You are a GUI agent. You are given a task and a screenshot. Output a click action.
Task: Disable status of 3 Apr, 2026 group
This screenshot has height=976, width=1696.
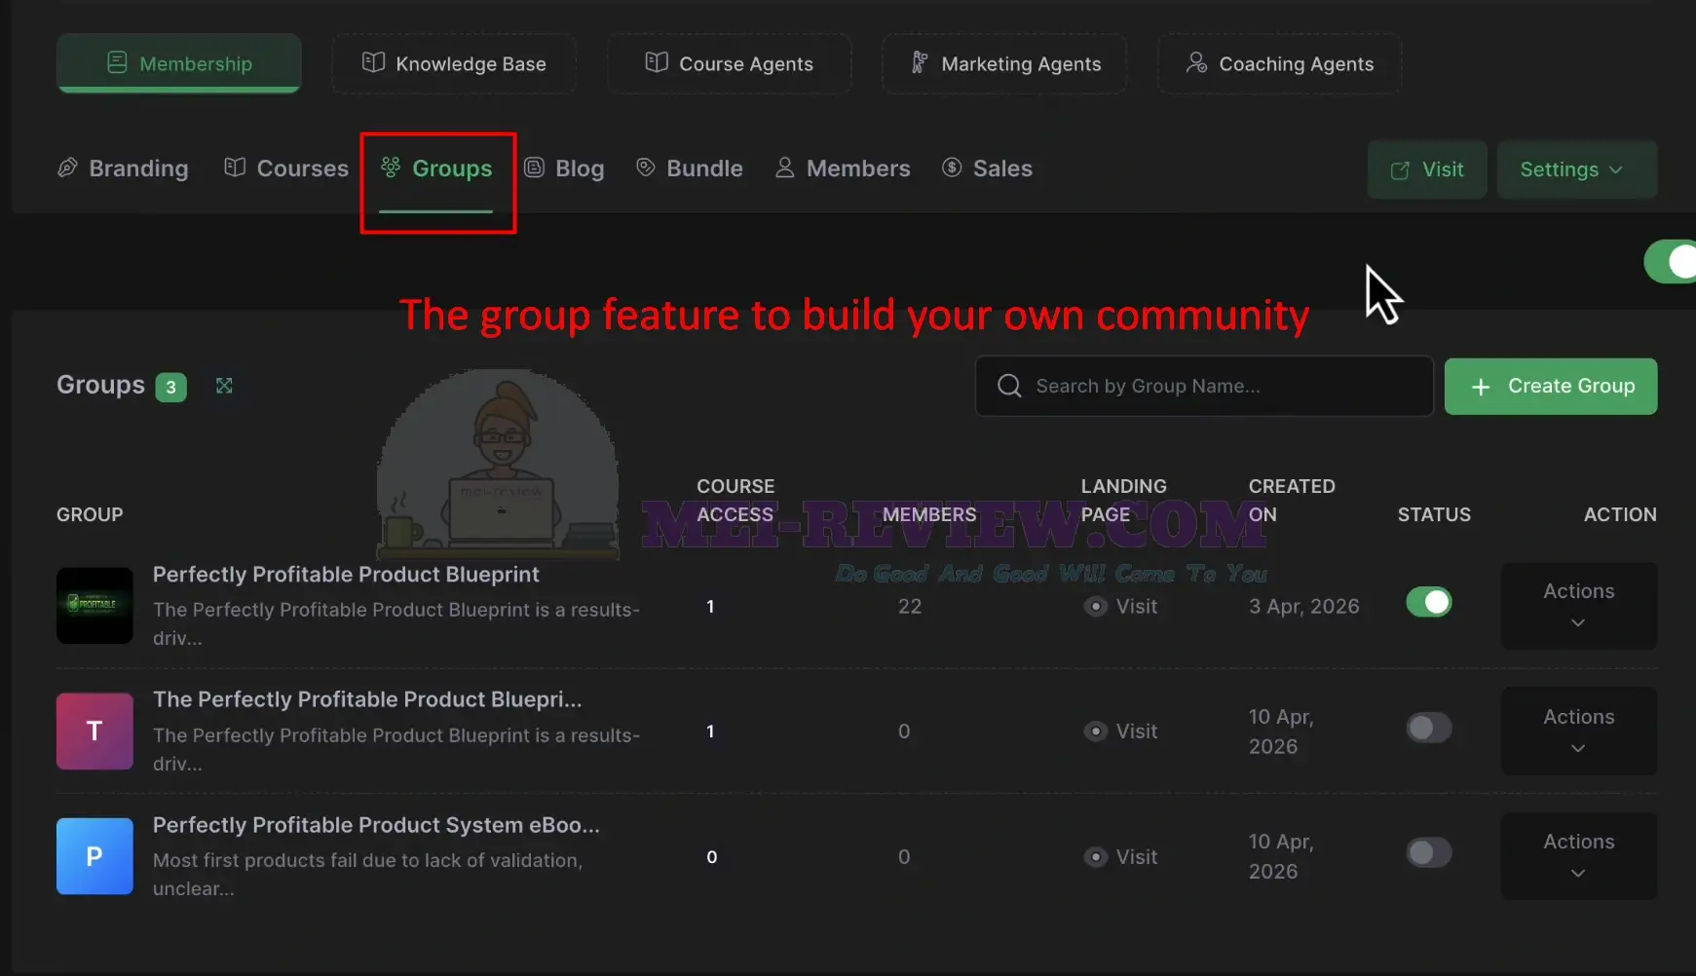(x=1429, y=602)
